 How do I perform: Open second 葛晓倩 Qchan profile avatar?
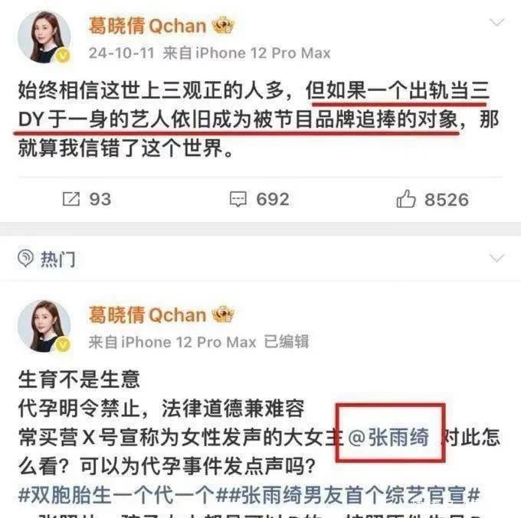pyautogui.click(x=44, y=326)
